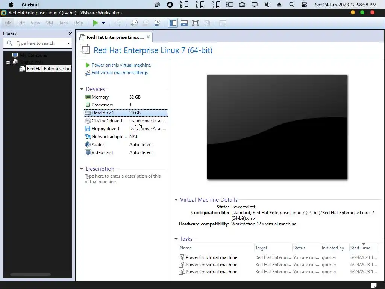The image size is (385, 289).
Task: Select the Floppy drive 1 device row
Action: tap(126, 129)
